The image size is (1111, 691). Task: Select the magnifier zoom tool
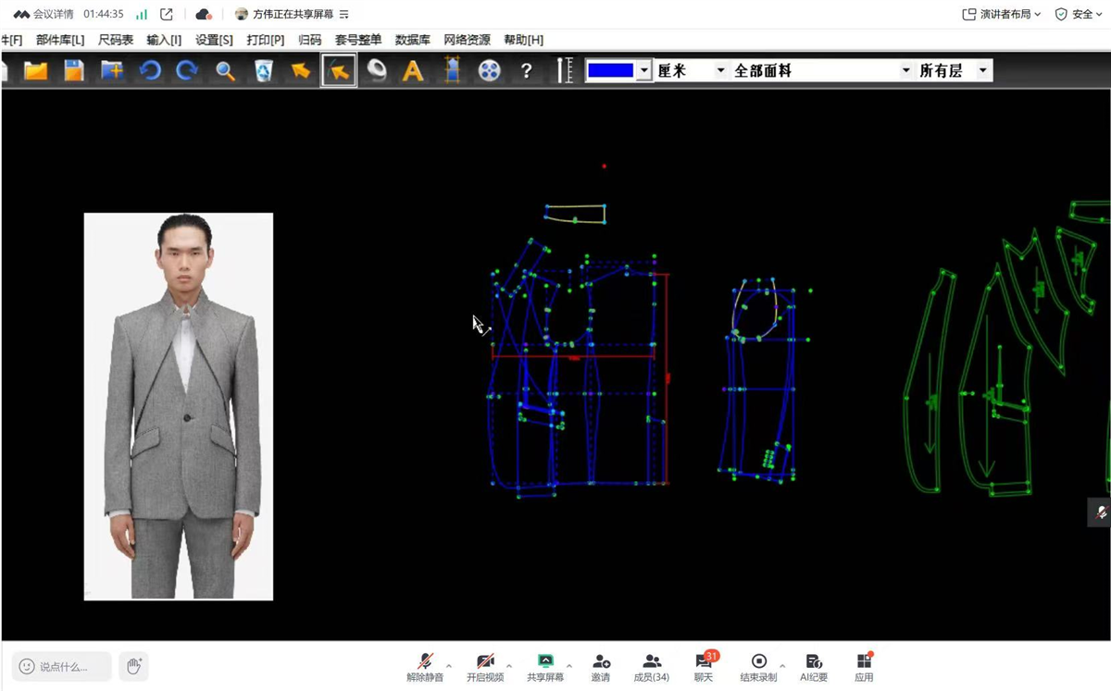(225, 70)
